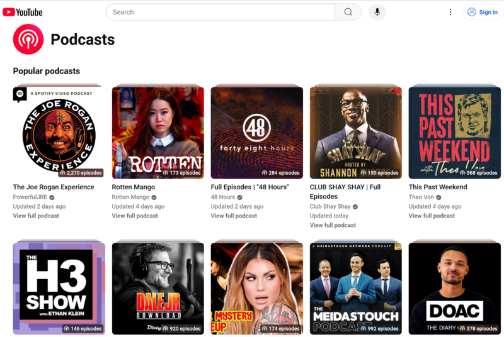Viewport: 504px width, 337px height.
Task: Click verified badge next to Theo Von
Action: coord(438,197)
